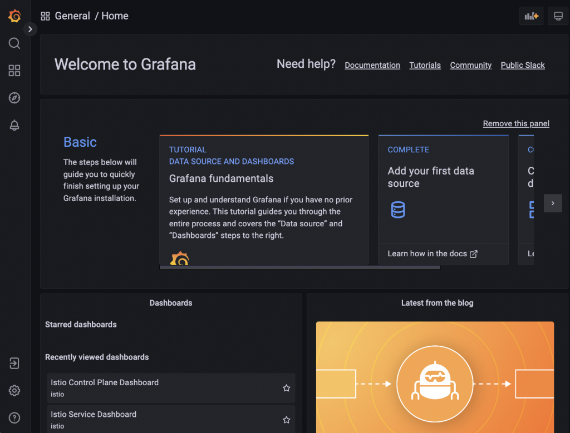
Task: Open the Dashboards four-squares sidebar icon
Action: pos(14,71)
